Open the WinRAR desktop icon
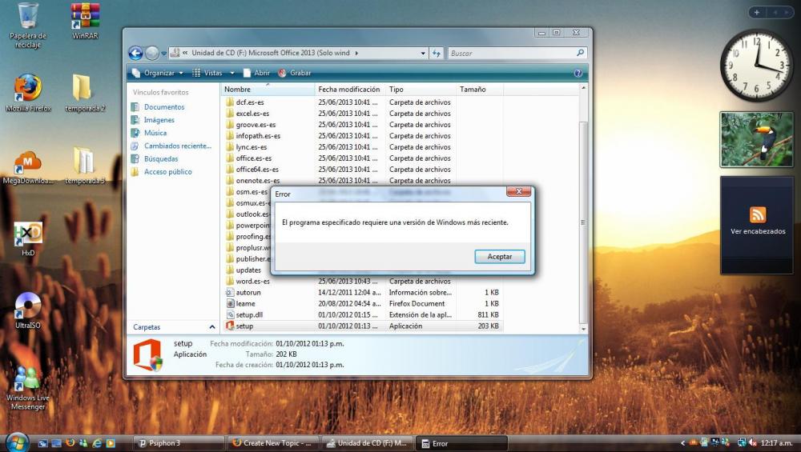Screen dimensions: 801x452 tap(85, 22)
